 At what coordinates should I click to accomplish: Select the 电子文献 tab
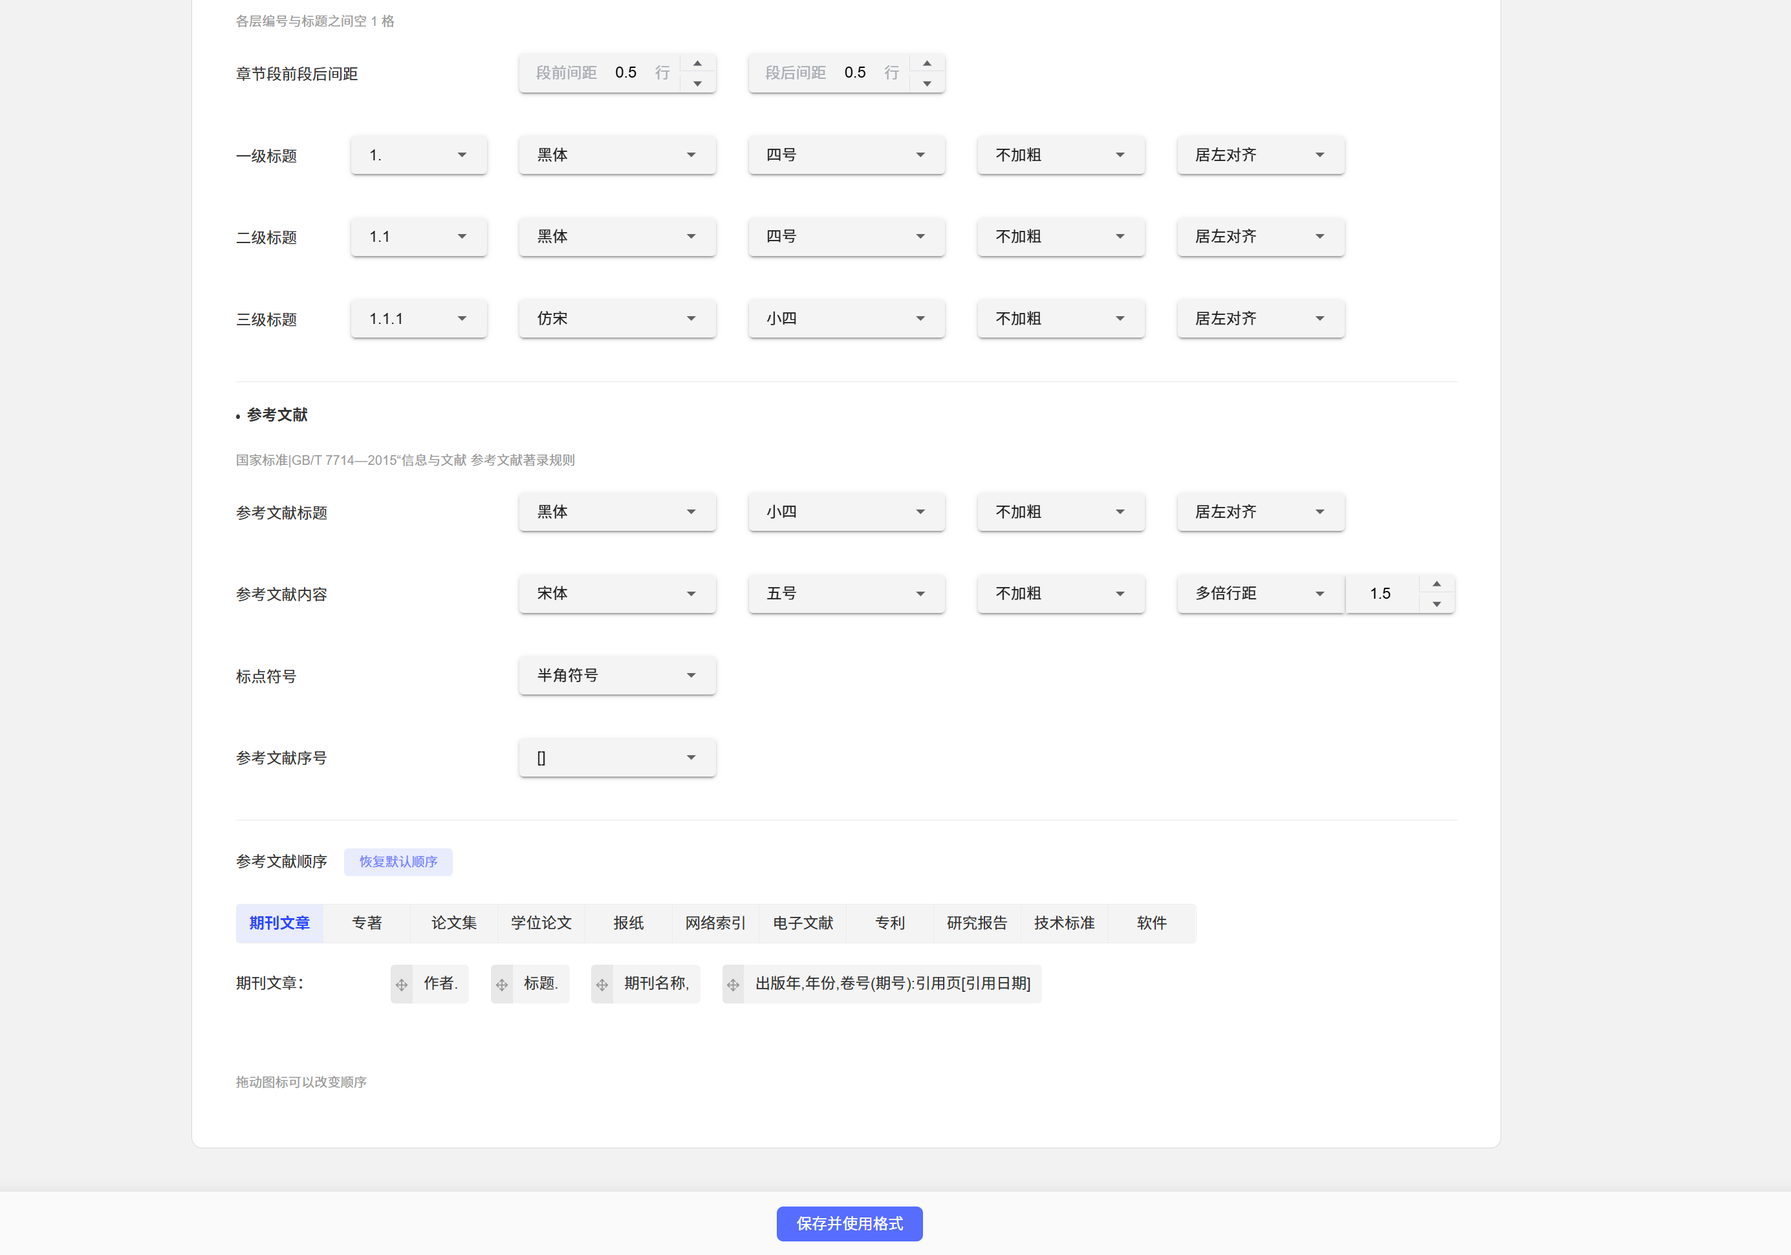point(803,923)
